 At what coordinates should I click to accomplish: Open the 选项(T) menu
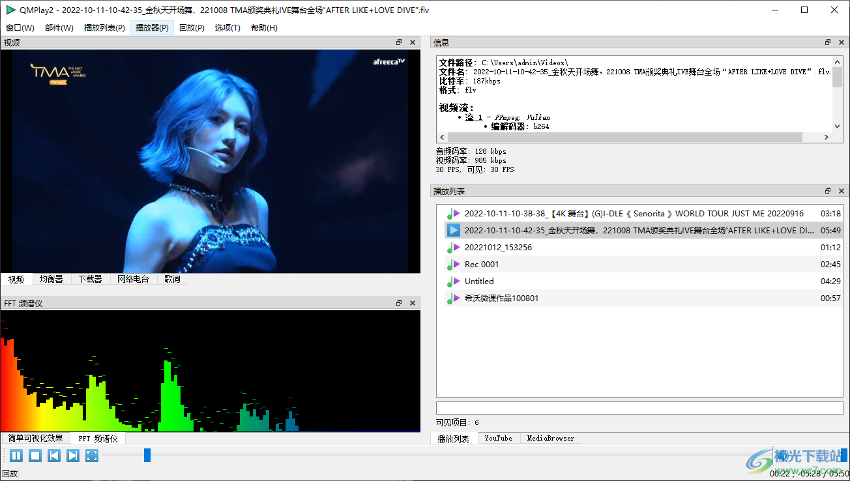(227, 28)
